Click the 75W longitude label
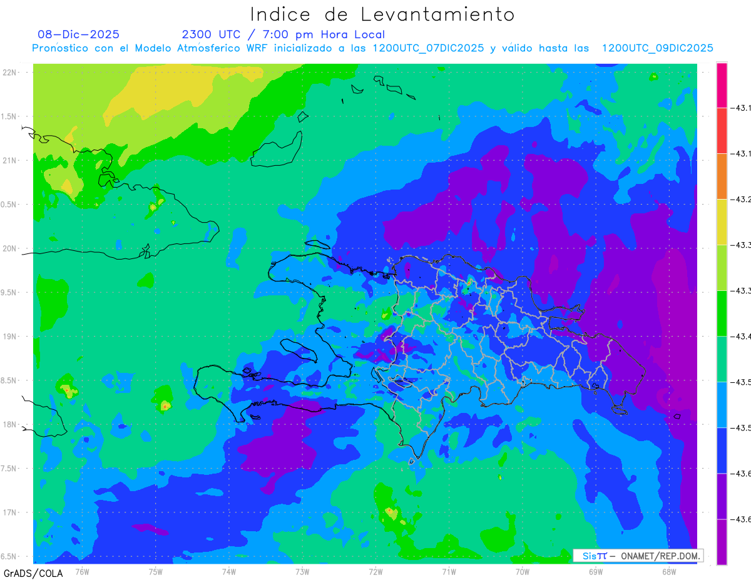Image resolution: width=751 pixels, height=580 pixels. [x=156, y=571]
